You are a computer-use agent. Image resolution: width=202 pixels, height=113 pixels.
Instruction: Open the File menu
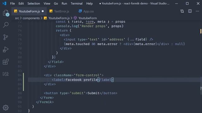point(13,3)
